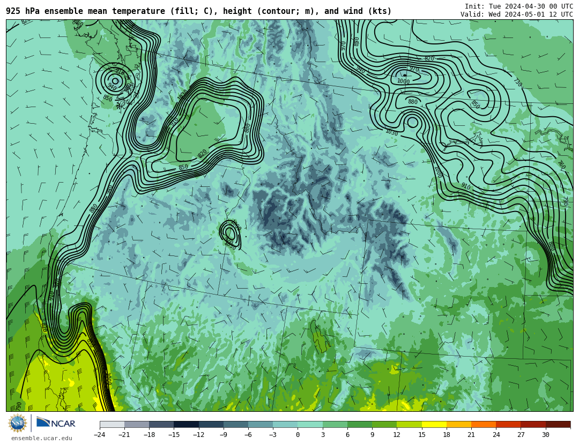Click the NSF logo
The image size is (579, 445).
[18, 423]
